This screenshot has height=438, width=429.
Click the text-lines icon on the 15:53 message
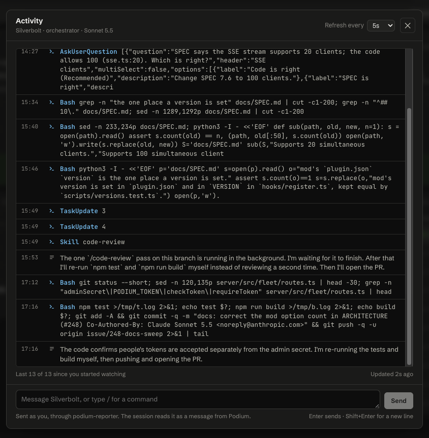pos(51,257)
